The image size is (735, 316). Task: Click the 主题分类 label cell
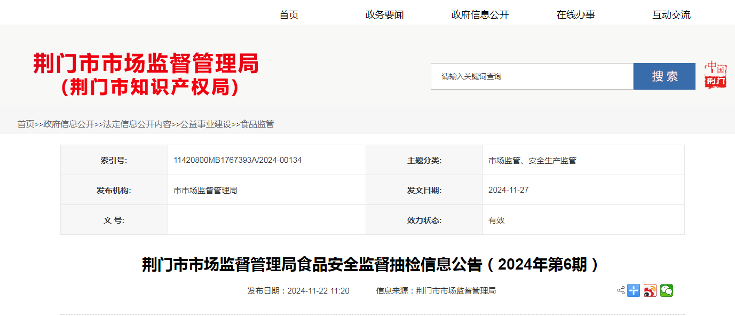tap(424, 160)
